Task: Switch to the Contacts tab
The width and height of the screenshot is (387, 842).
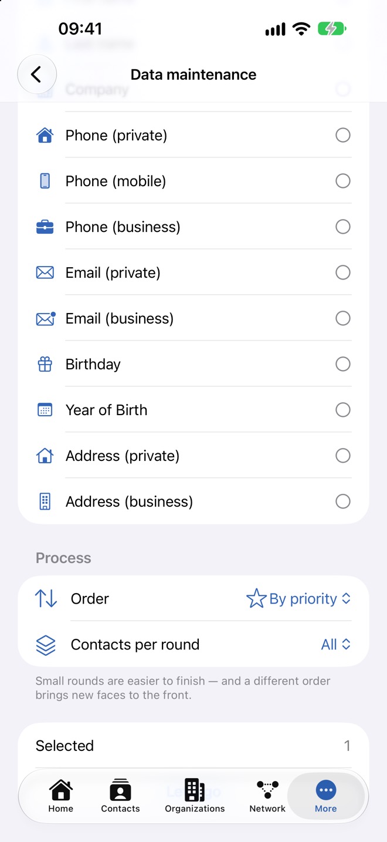Action: click(x=120, y=796)
